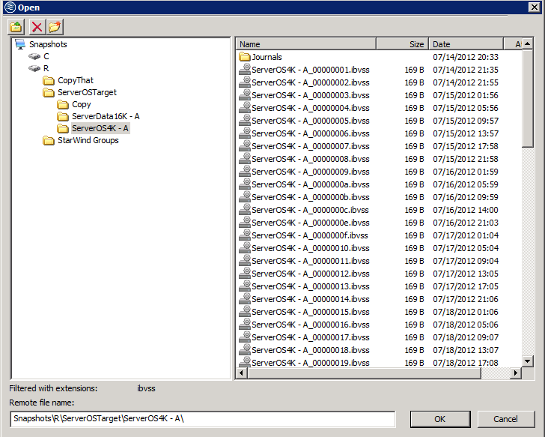Viewport: 545px width, 437px height.
Task: Click the ServerData16K - A folder icon
Action: tap(63, 116)
